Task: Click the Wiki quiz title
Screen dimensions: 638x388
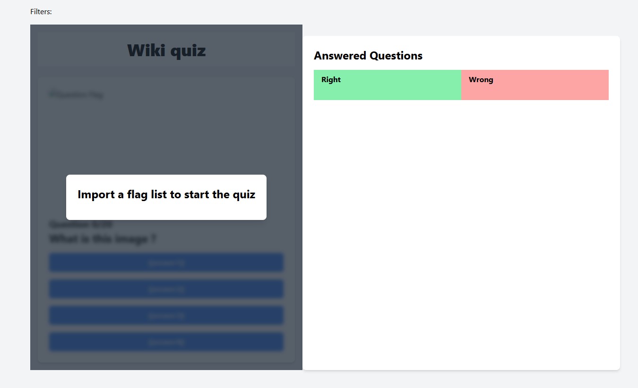Action: point(166,50)
